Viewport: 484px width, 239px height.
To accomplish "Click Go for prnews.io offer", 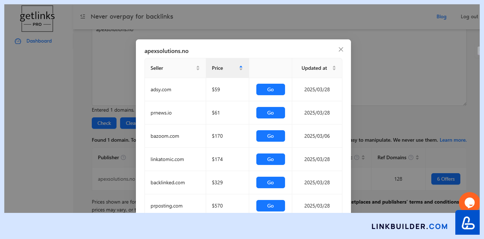I will coord(270,113).
